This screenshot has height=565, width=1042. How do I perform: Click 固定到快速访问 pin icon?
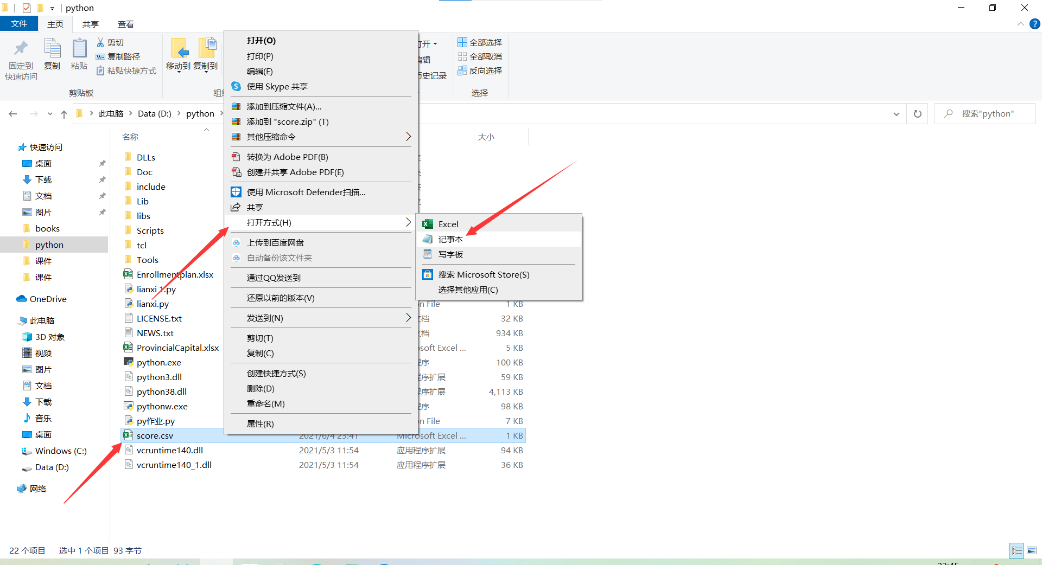click(21, 49)
